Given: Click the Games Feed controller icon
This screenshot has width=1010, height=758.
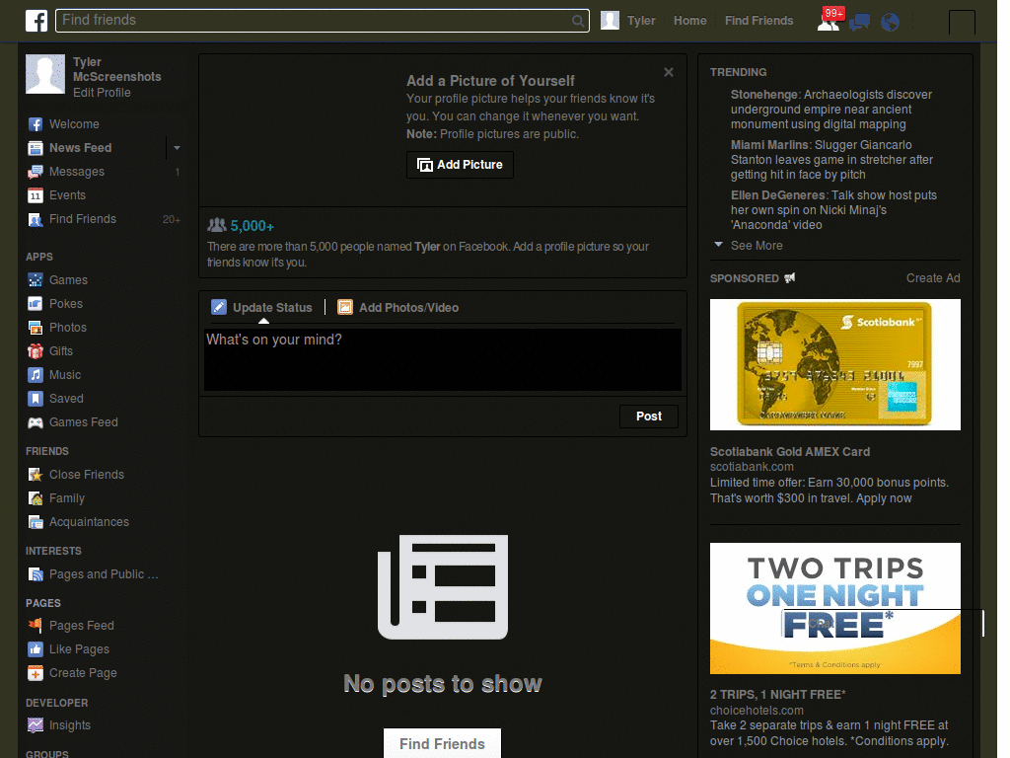Looking at the screenshot, I should [36, 422].
